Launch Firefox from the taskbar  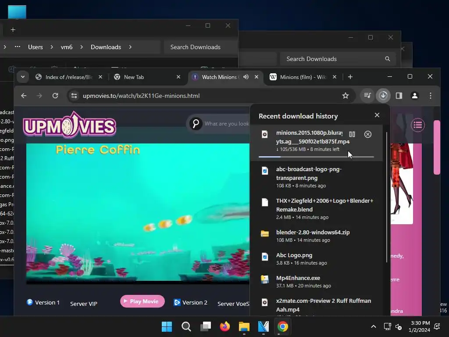point(225,326)
